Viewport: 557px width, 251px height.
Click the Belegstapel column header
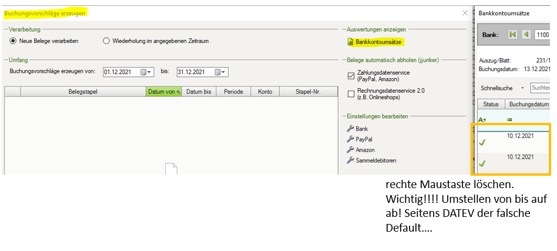pos(83,92)
